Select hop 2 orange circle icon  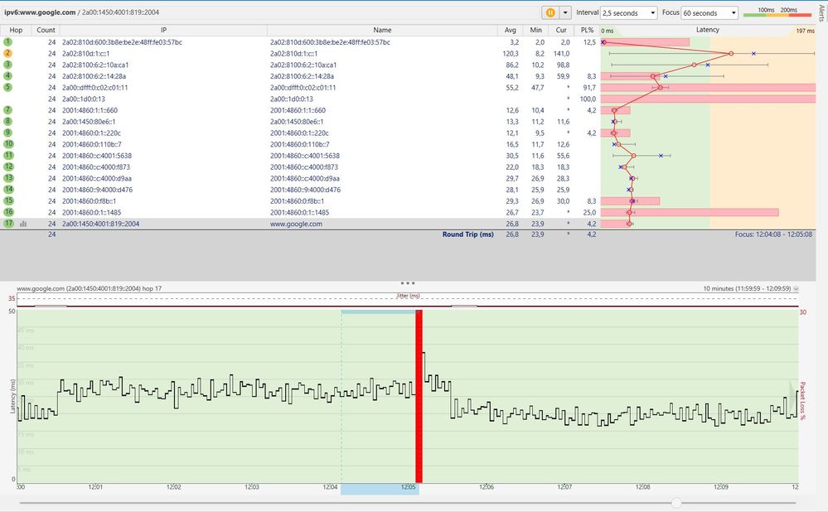point(7,53)
